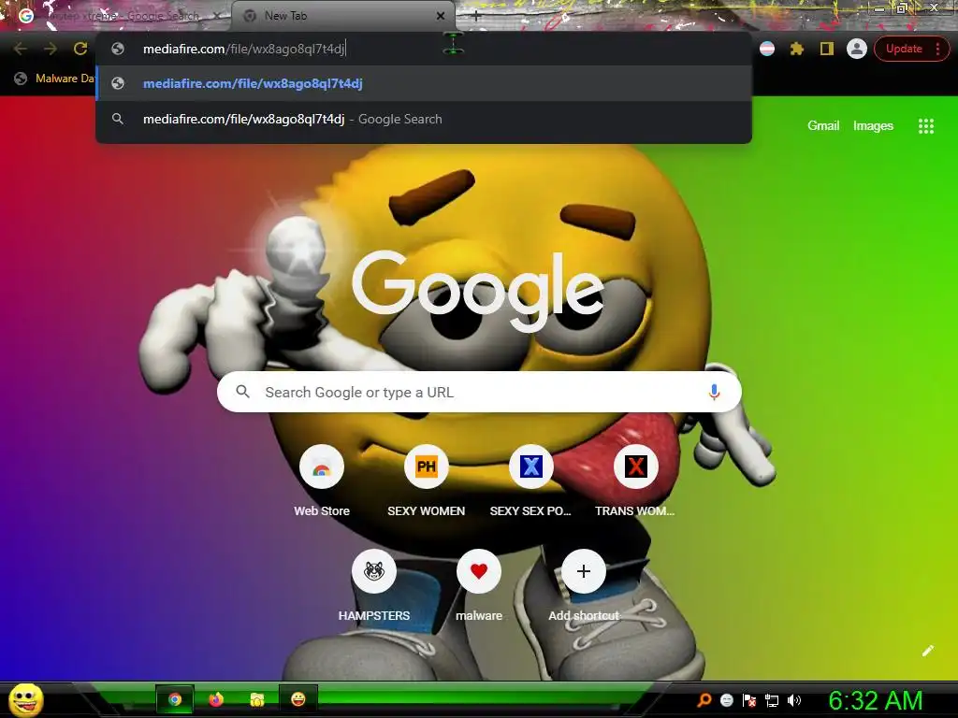Click Chrome icon in the taskbar
Screen dimensions: 958x718
tap(175, 699)
